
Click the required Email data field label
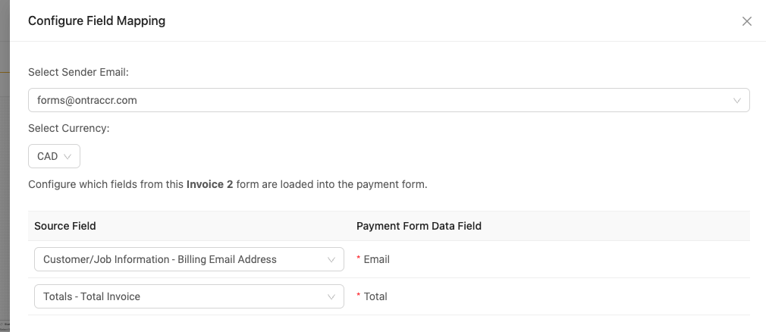[377, 259]
